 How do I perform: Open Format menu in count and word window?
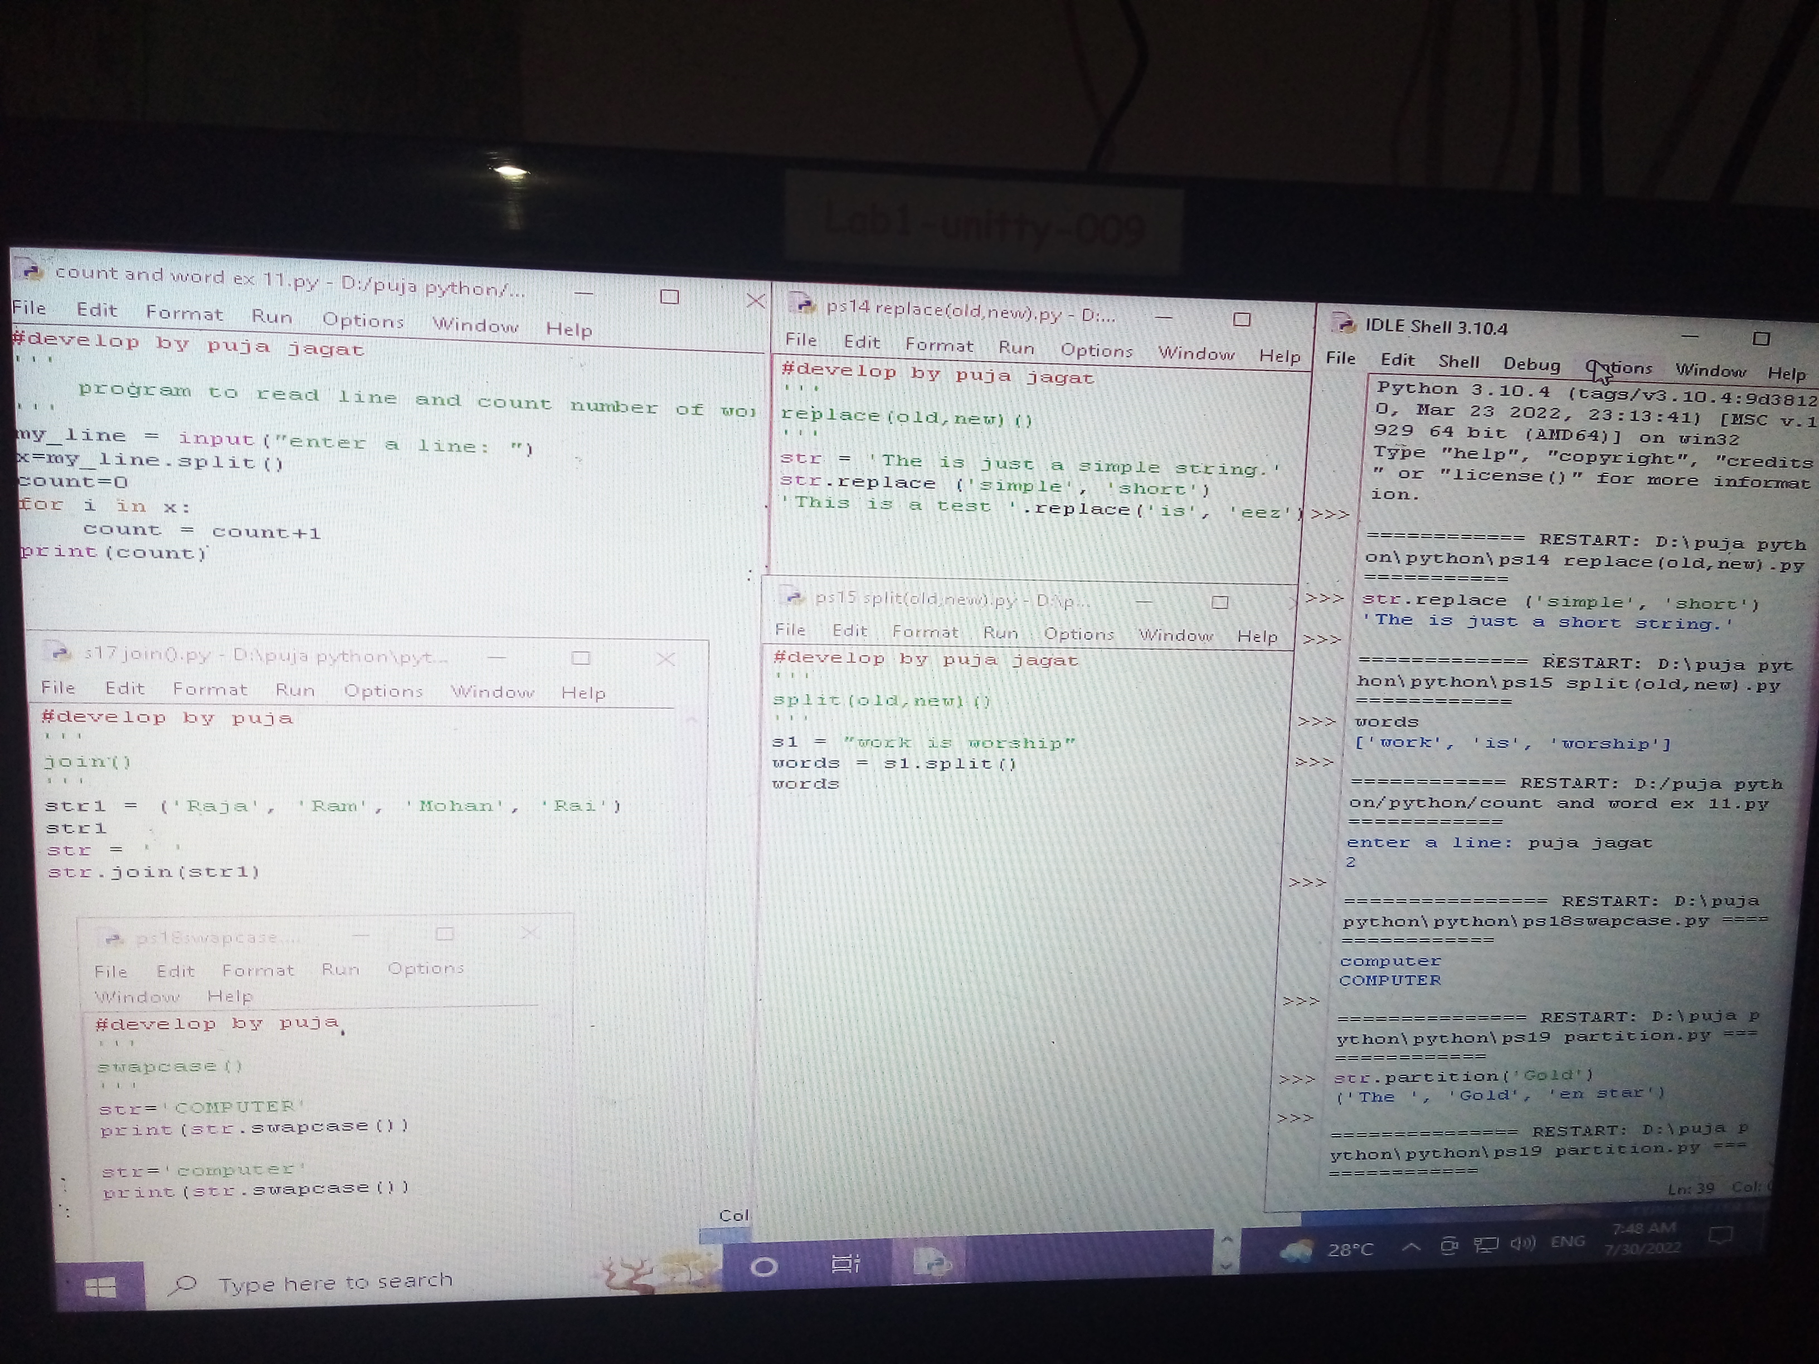[184, 313]
